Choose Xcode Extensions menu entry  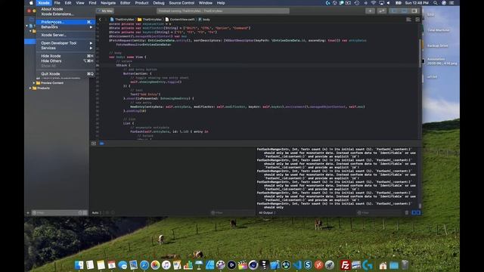tap(57, 14)
